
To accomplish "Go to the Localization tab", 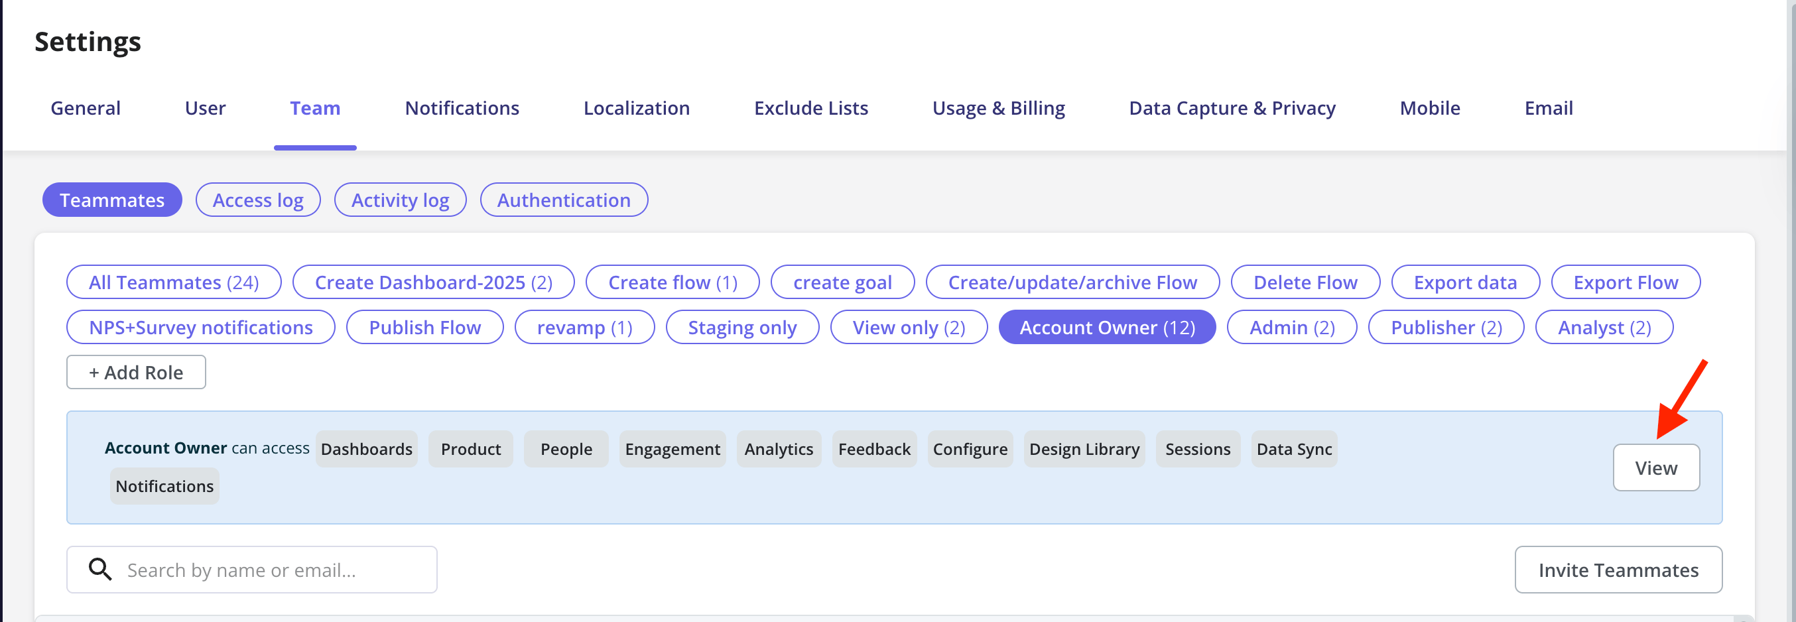I will 636,108.
